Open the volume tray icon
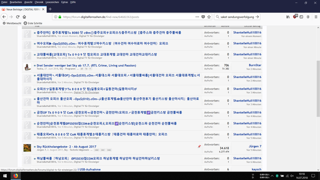Image resolution: width=320 pixels, height=180 pixels. 292,175
